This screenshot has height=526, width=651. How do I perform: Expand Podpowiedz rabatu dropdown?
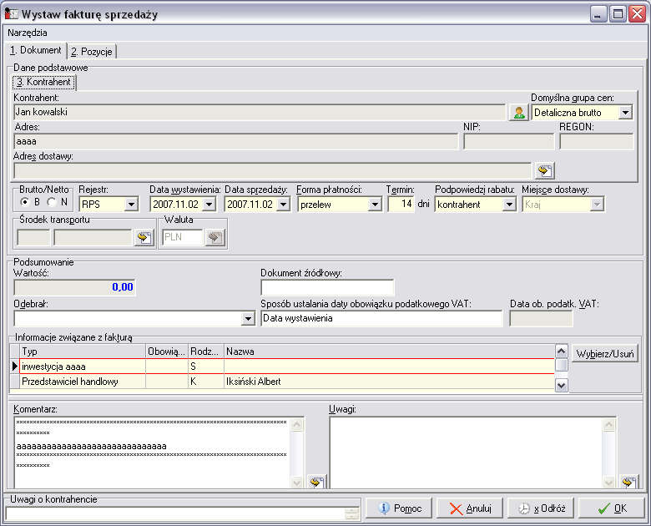tap(509, 205)
